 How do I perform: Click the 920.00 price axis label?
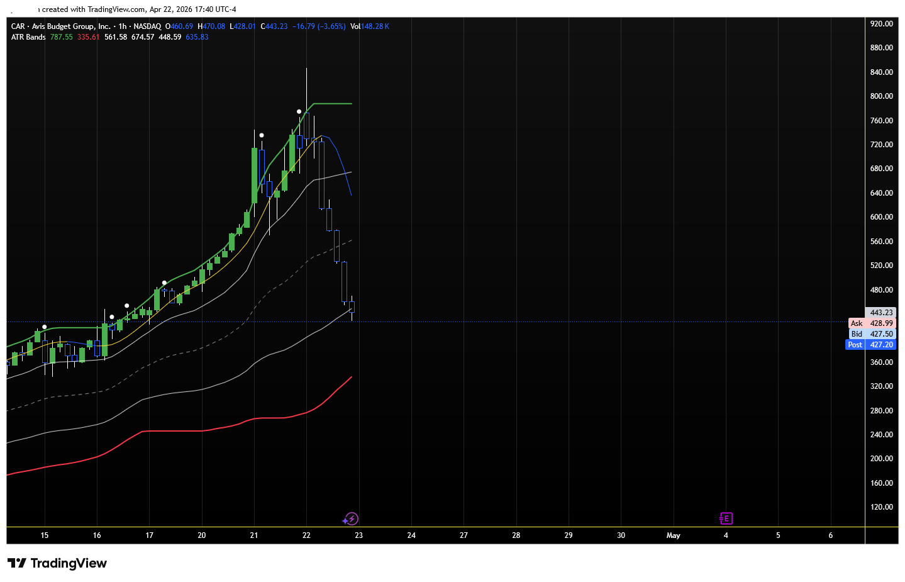coord(881,24)
